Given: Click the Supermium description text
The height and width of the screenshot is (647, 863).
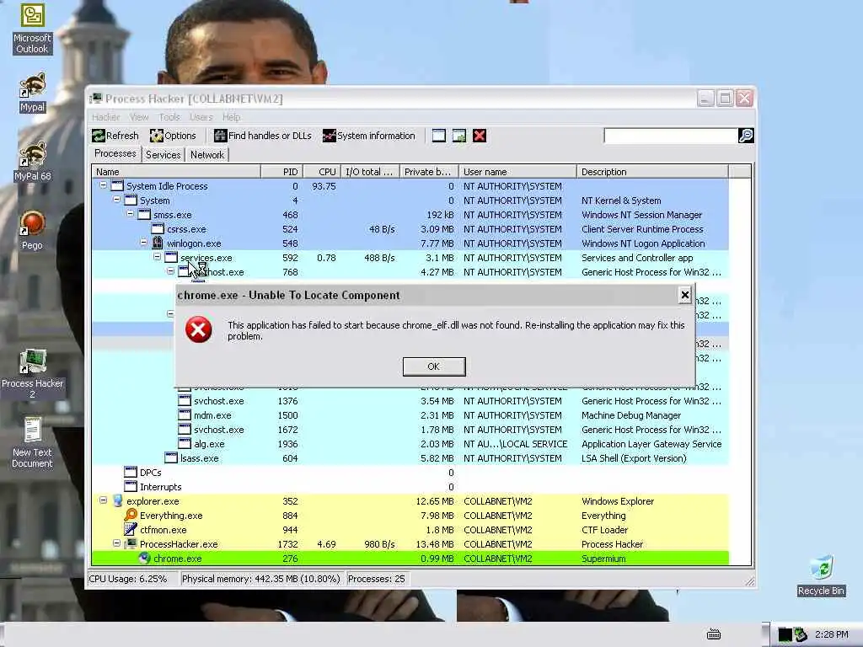Looking at the screenshot, I should (603, 559).
